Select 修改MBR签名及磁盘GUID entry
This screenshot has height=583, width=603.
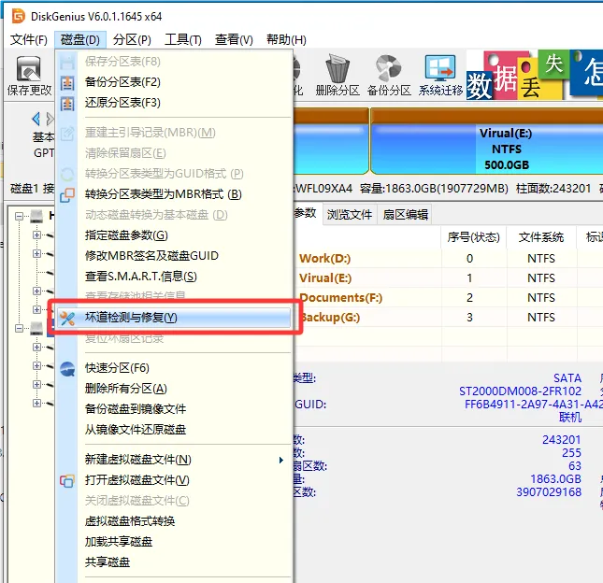pyautogui.click(x=174, y=256)
